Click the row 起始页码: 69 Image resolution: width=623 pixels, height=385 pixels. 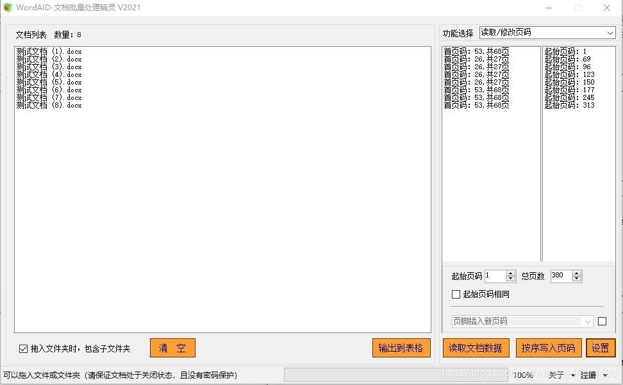click(567, 59)
